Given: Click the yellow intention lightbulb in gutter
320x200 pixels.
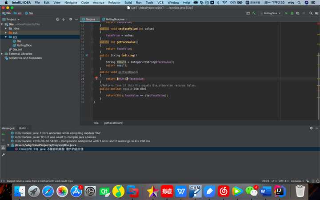Looking at the screenshot, I should tap(96, 78).
